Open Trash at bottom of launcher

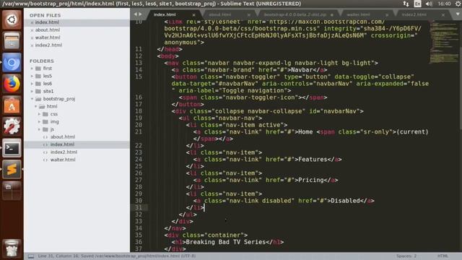[12, 248]
